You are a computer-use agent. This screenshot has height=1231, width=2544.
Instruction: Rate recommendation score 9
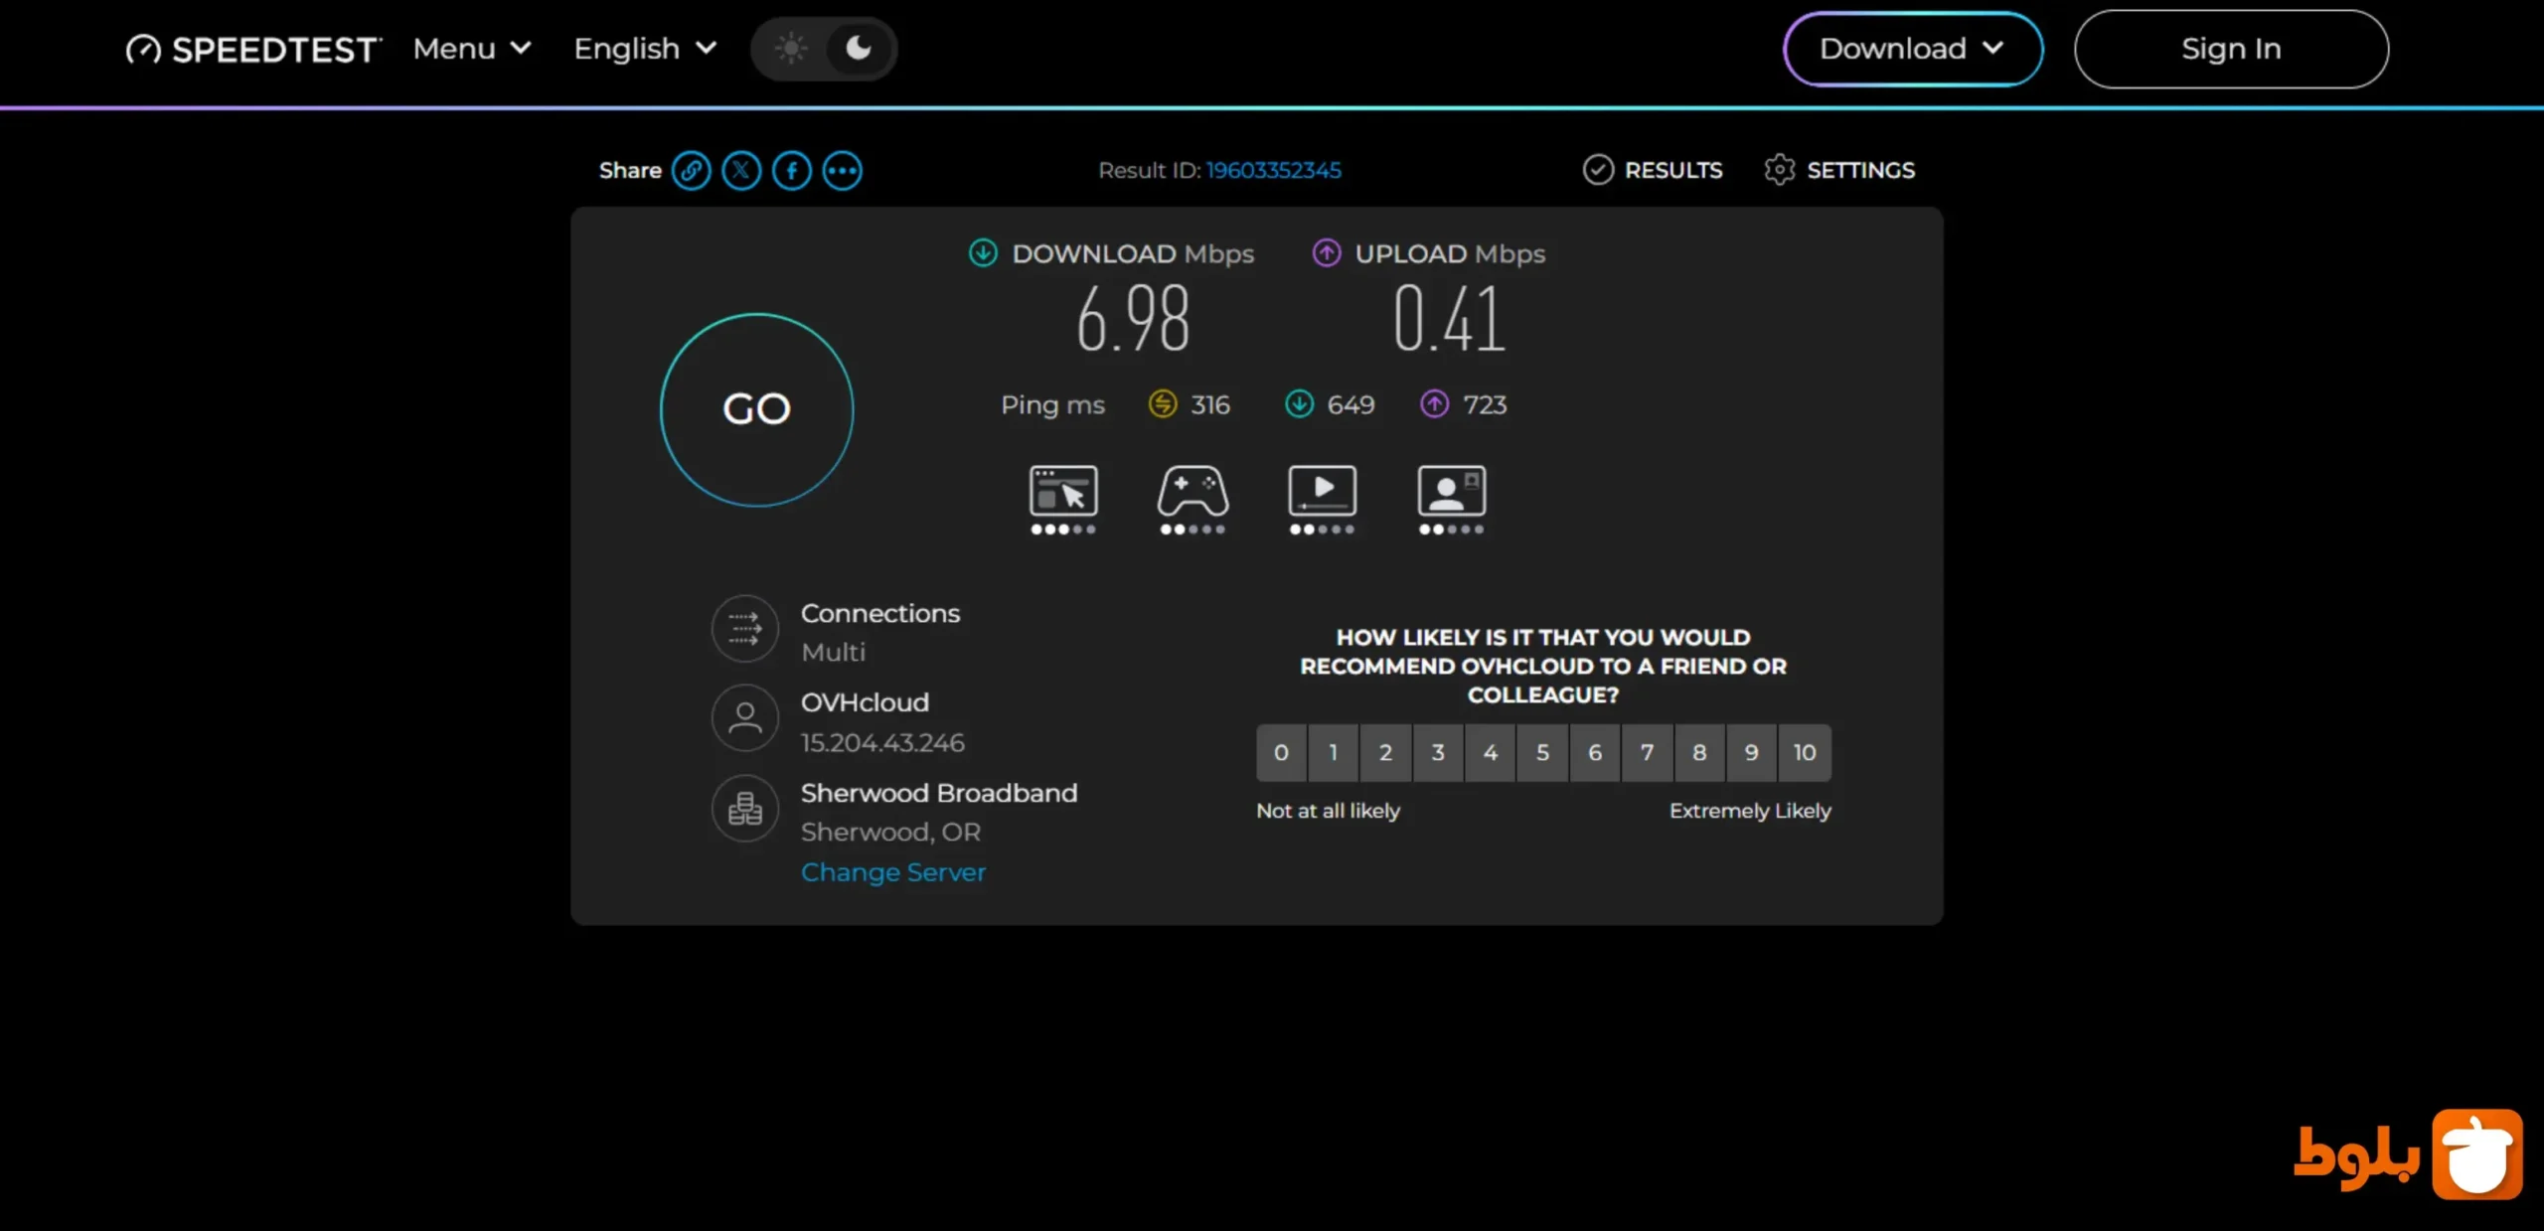pos(1752,753)
